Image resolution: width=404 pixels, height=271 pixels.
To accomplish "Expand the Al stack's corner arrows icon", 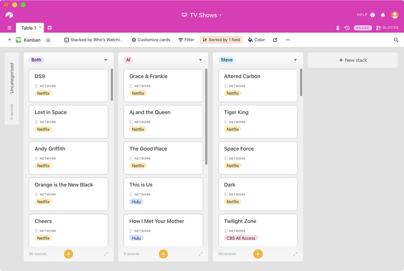I will pos(200,254).
